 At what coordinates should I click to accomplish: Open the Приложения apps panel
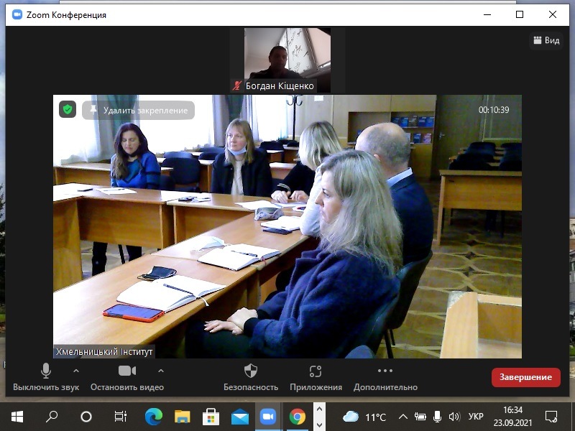[316, 377]
